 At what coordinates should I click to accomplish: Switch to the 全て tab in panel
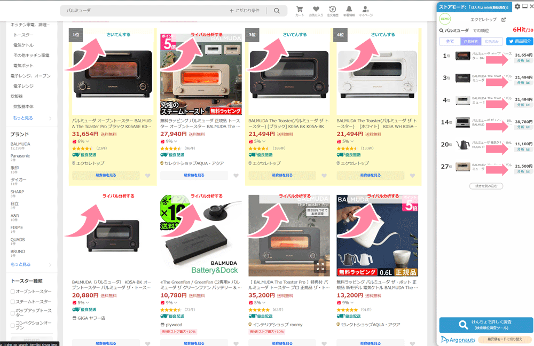pyautogui.click(x=450, y=42)
